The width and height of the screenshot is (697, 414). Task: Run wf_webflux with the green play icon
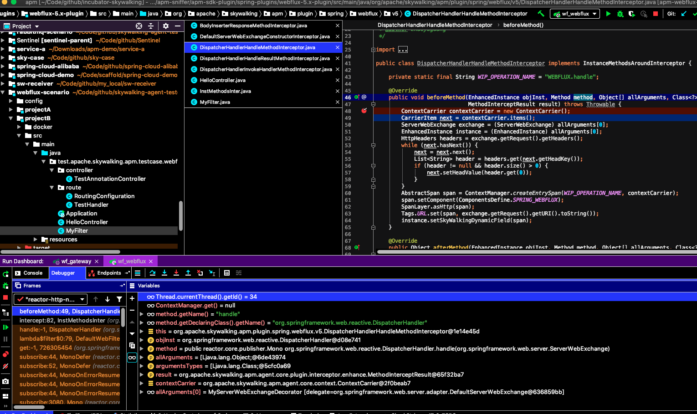pos(608,14)
